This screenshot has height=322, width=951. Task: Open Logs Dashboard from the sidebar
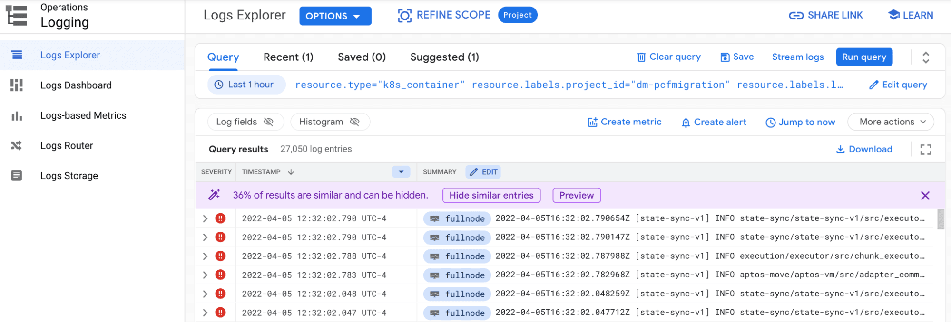pos(76,85)
